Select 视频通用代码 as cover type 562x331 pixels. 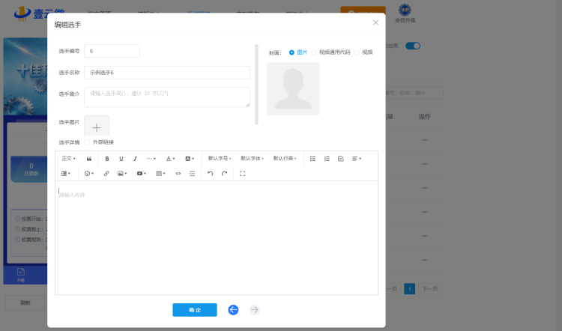point(330,52)
